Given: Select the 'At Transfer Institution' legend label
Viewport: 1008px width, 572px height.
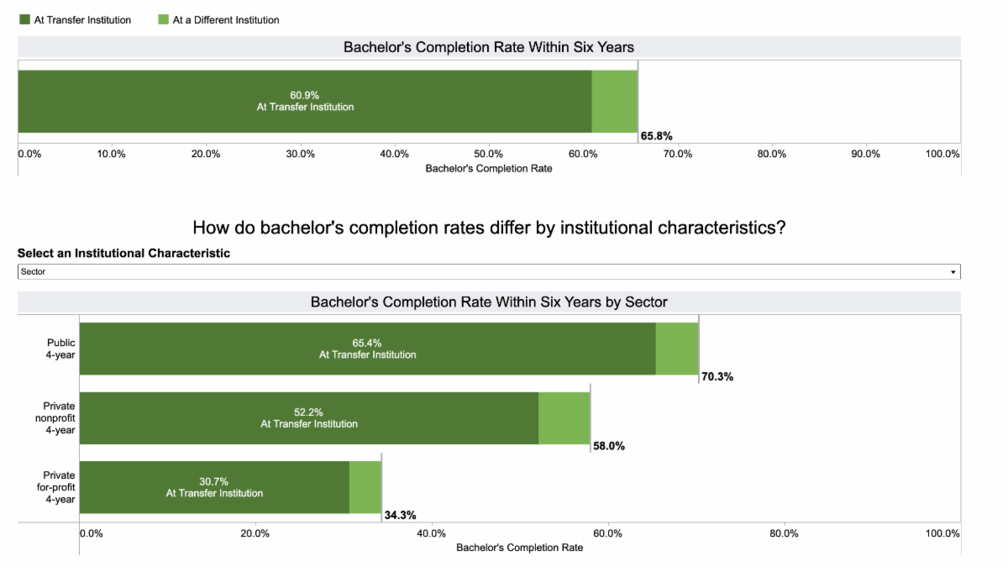Looking at the screenshot, I should point(82,19).
